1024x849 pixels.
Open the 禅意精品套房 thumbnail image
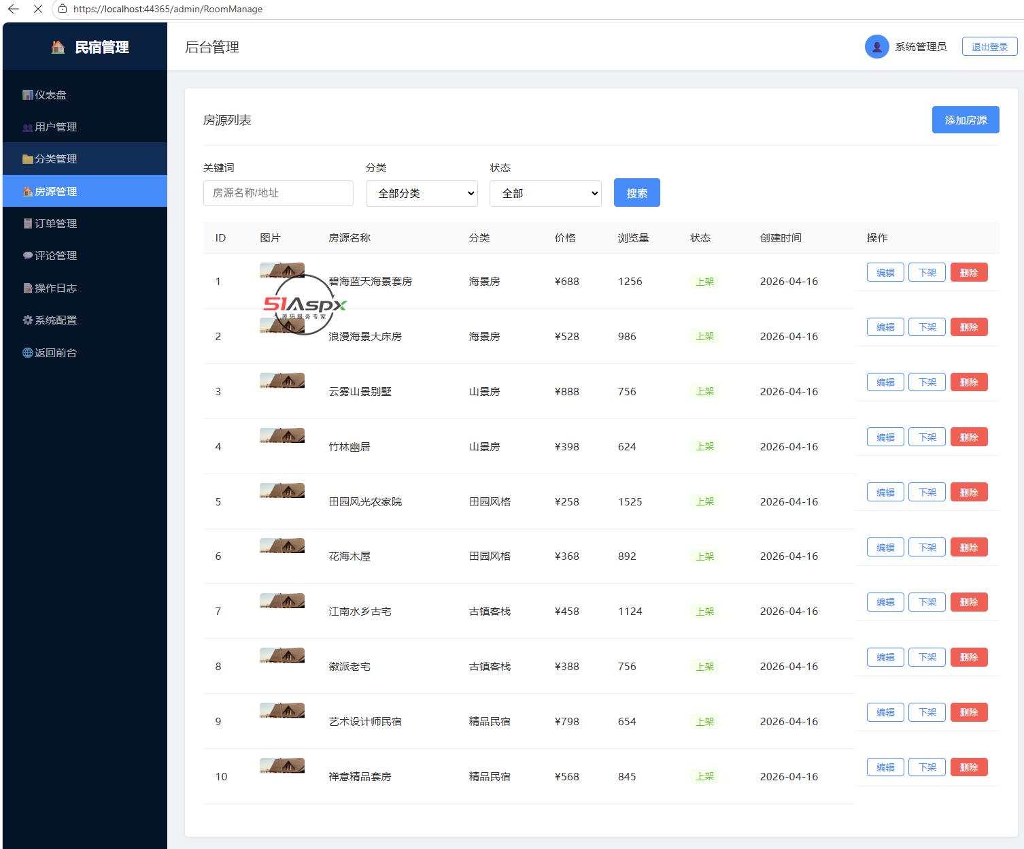[x=282, y=766]
